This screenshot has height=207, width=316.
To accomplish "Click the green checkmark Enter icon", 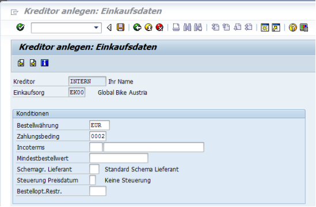I will pyautogui.click(x=20, y=27).
